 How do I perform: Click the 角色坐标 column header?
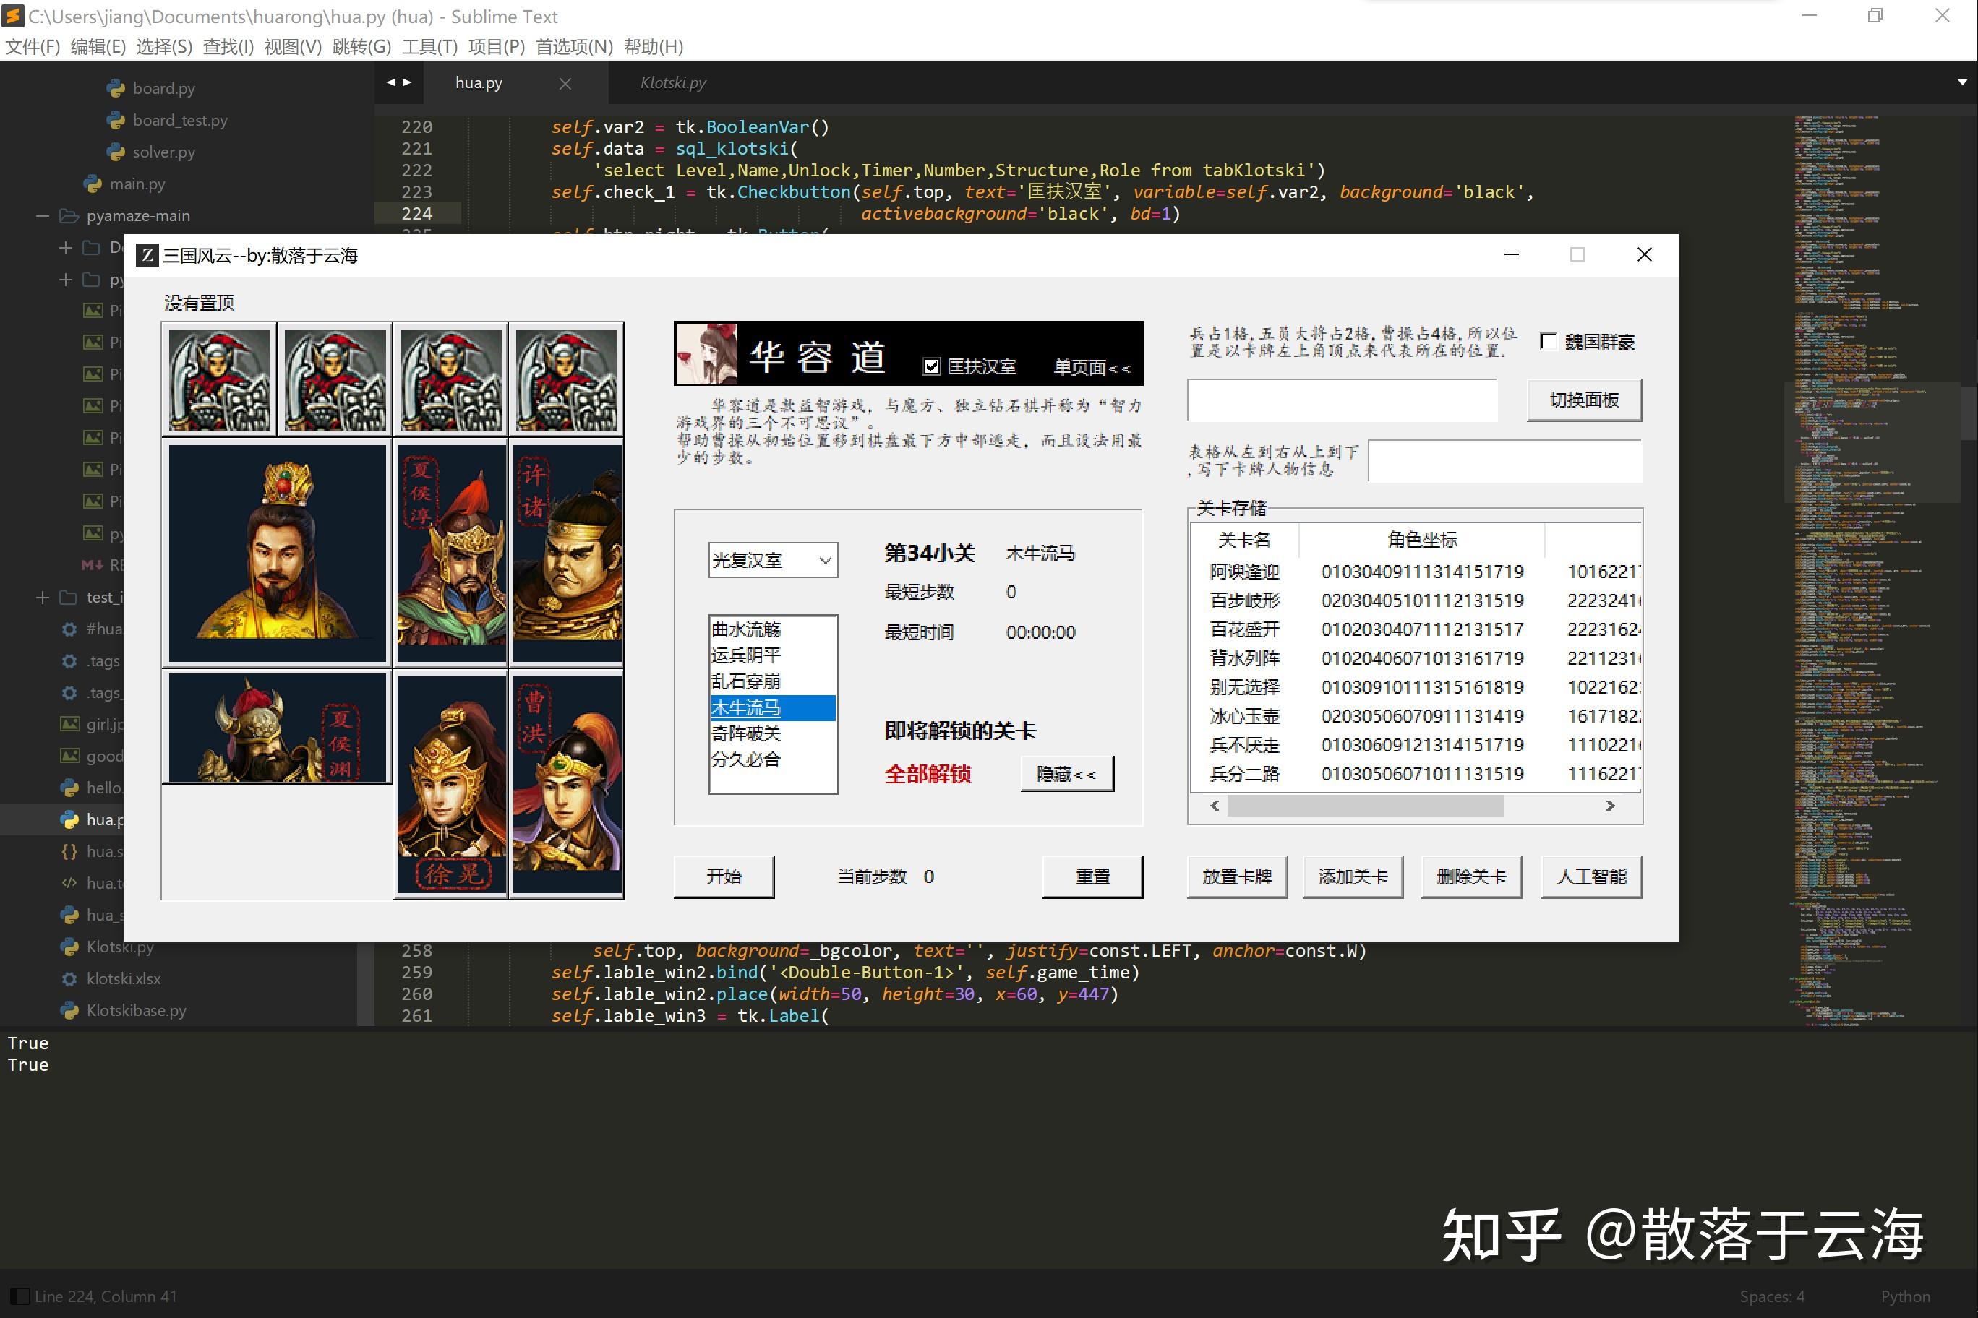[x=1422, y=540]
